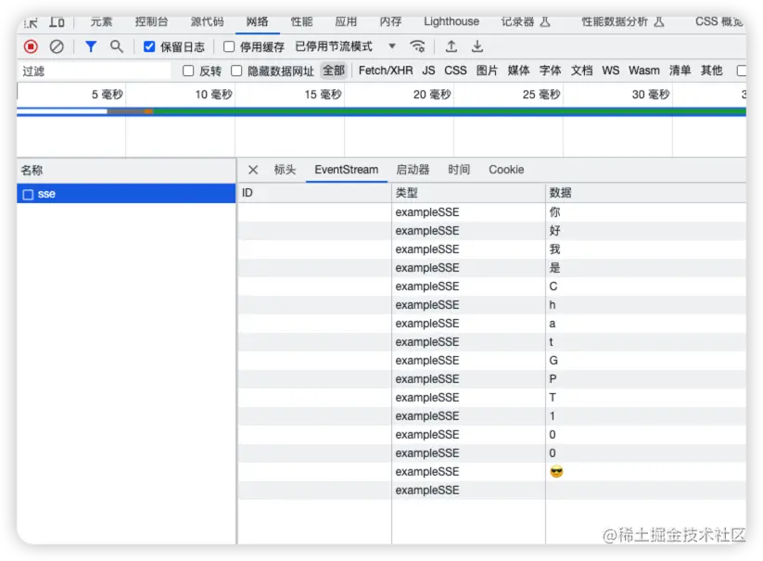Filter by 媒体 requests

tap(519, 71)
